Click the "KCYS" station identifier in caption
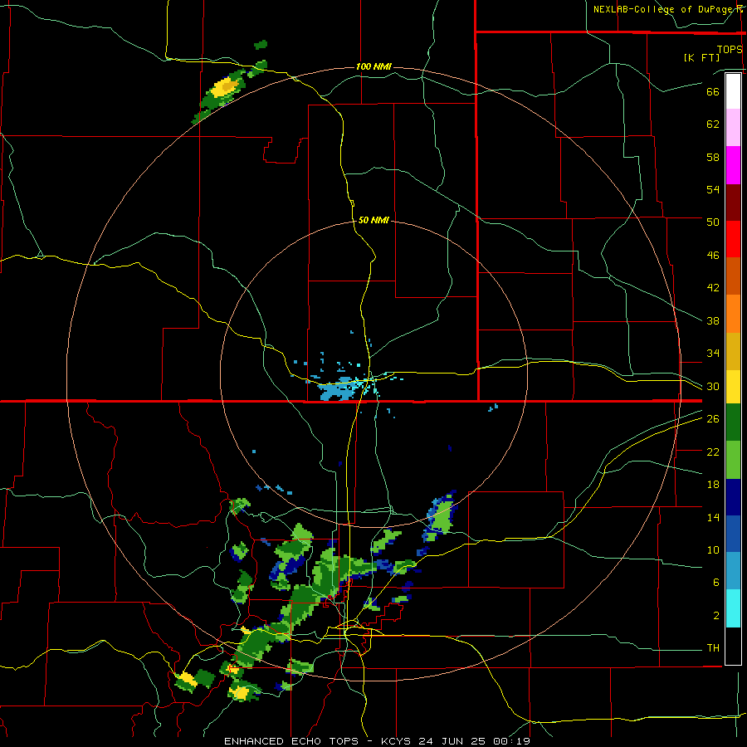 [398, 741]
